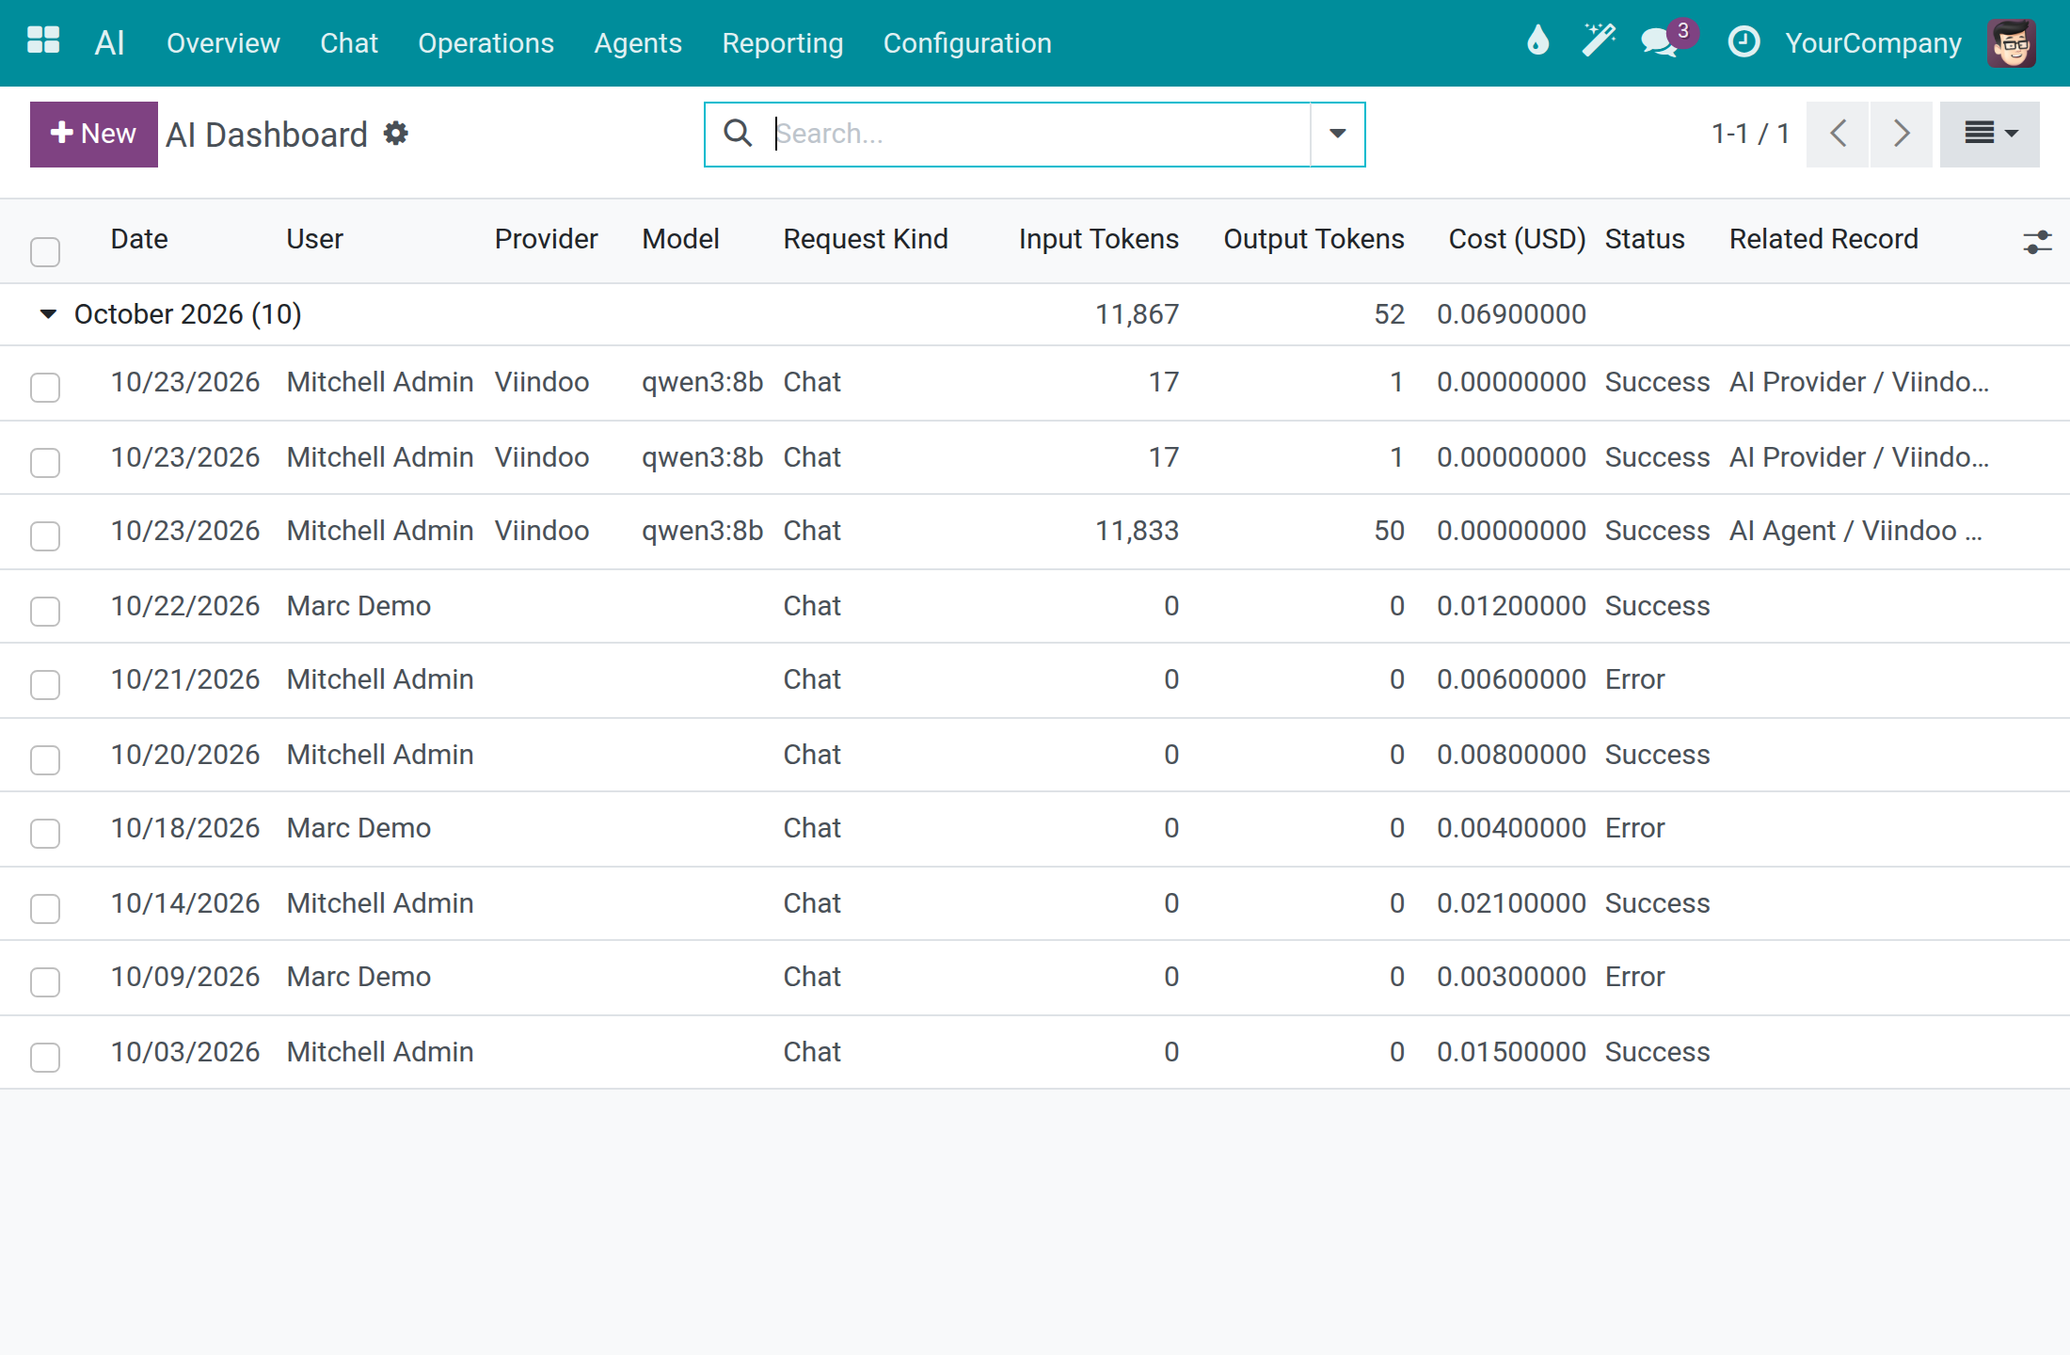
Task: Click the AI app name link
Action: click(109, 42)
